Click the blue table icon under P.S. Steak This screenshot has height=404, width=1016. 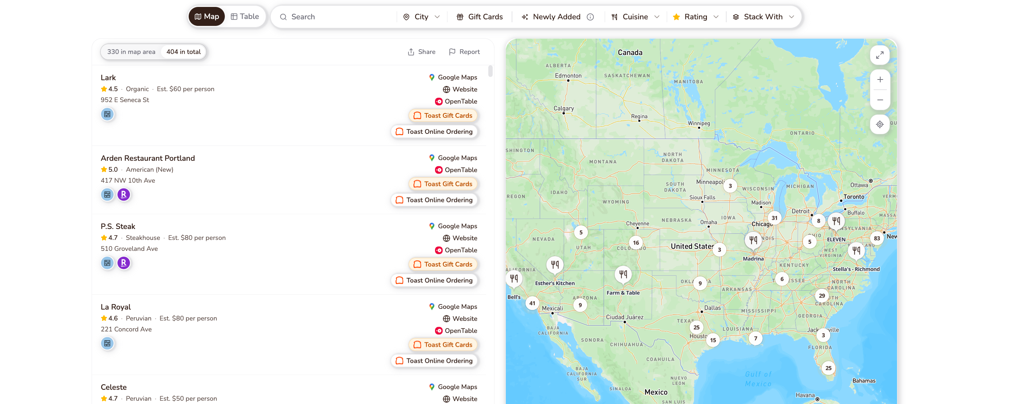tap(107, 263)
